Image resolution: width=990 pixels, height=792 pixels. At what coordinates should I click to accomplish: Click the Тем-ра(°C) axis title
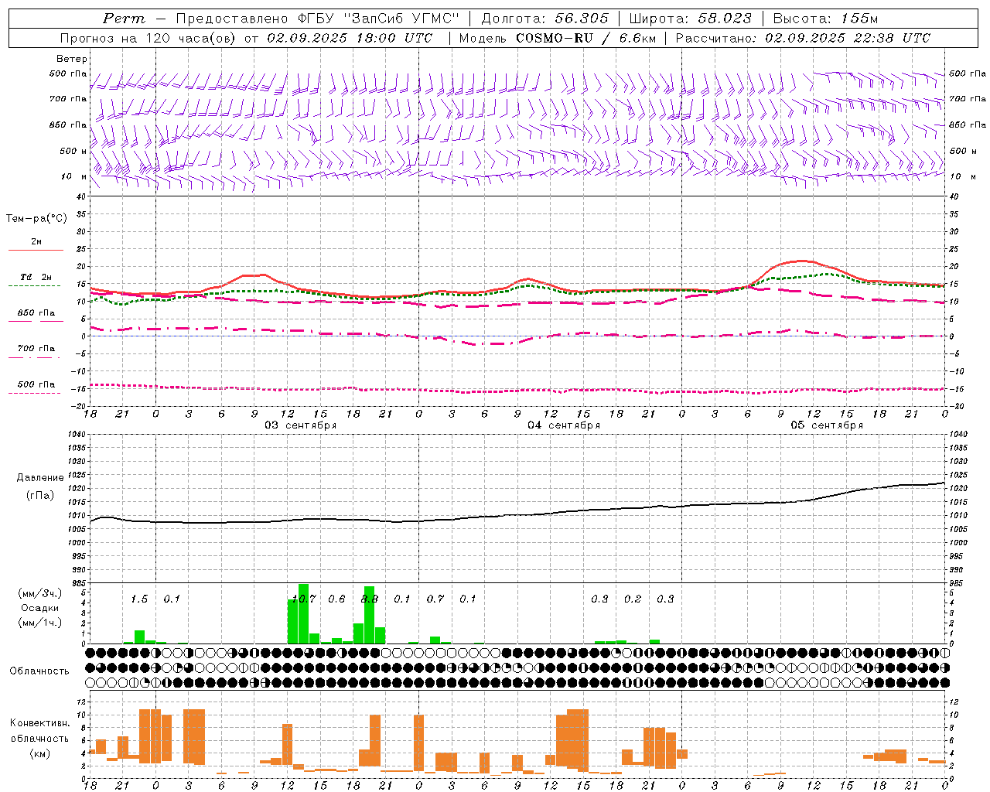pos(36,219)
